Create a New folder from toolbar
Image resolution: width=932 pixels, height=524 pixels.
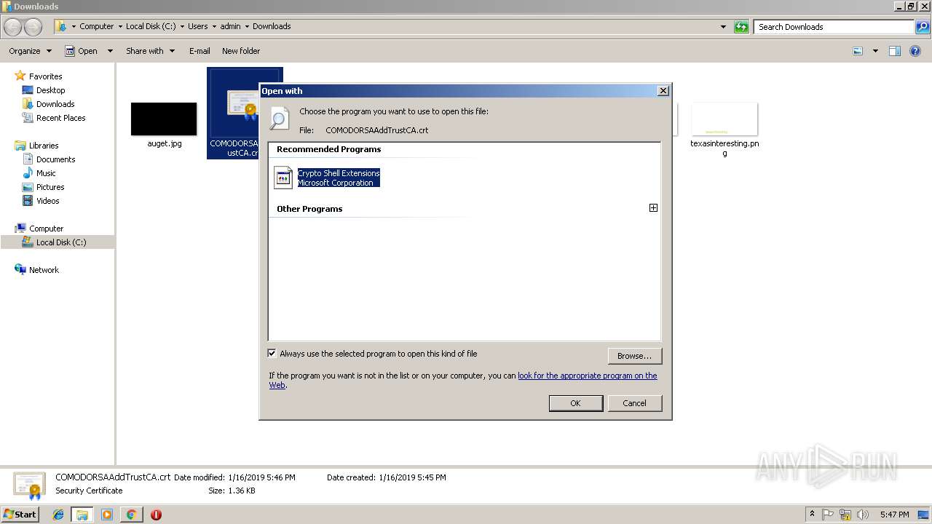click(241, 51)
